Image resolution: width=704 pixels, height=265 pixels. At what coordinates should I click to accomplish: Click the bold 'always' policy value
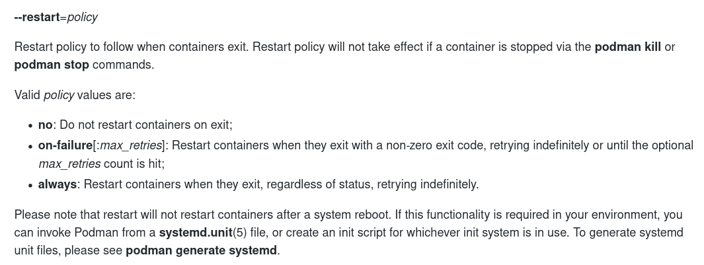pos(58,184)
